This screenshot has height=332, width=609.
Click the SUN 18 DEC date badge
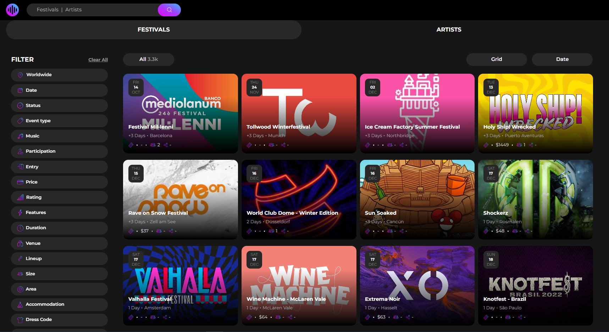tap(491, 259)
